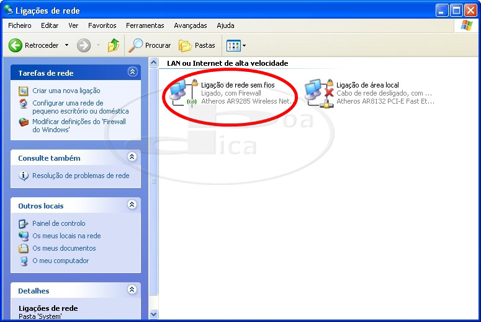
Task: Click the Windows flag logo
Action: [x=467, y=25]
